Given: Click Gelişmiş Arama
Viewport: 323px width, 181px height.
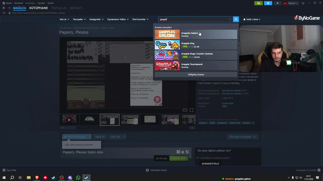Looking at the screenshot, I should (196, 74).
